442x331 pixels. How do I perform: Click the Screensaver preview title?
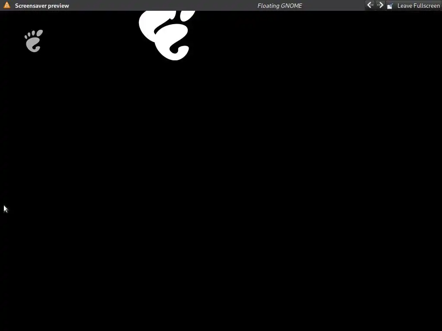pos(42,6)
